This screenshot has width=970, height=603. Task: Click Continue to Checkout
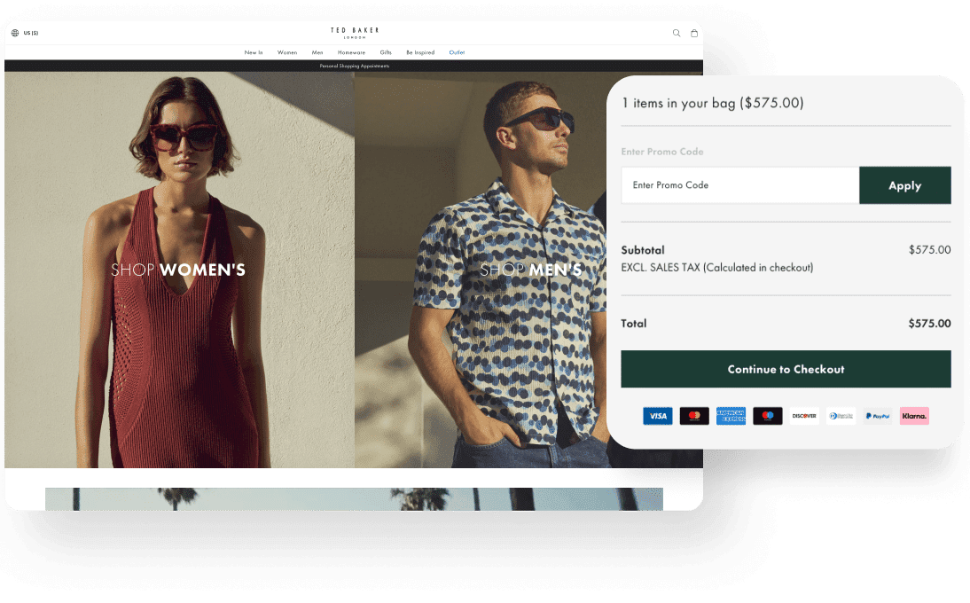pos(786,369)
